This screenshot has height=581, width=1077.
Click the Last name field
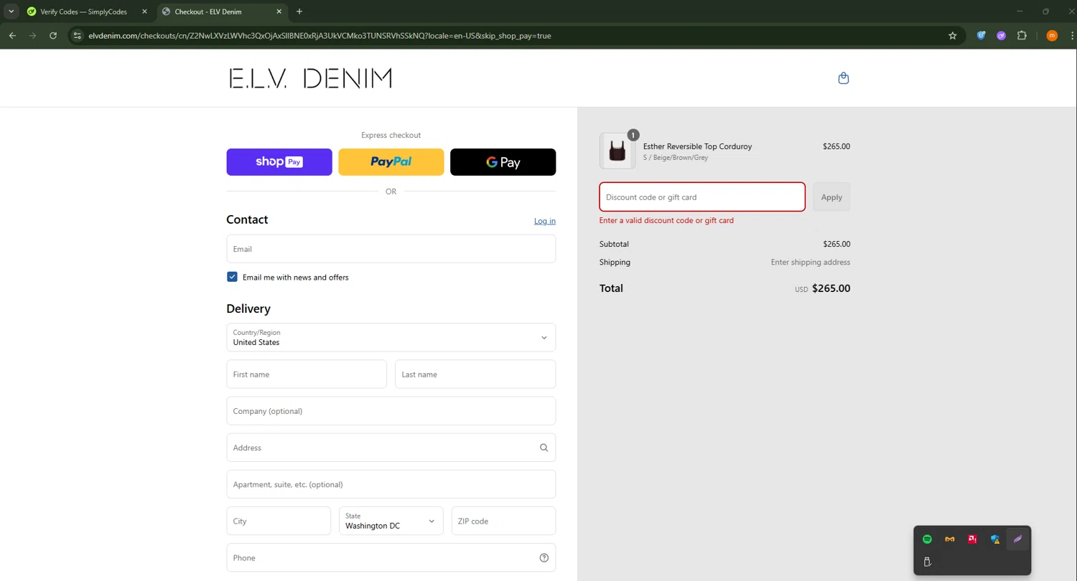coord(475,374)
